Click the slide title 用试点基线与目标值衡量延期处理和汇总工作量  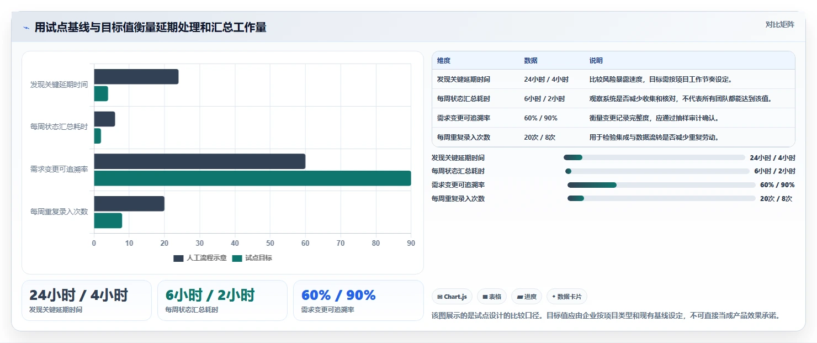coord(151,28)
